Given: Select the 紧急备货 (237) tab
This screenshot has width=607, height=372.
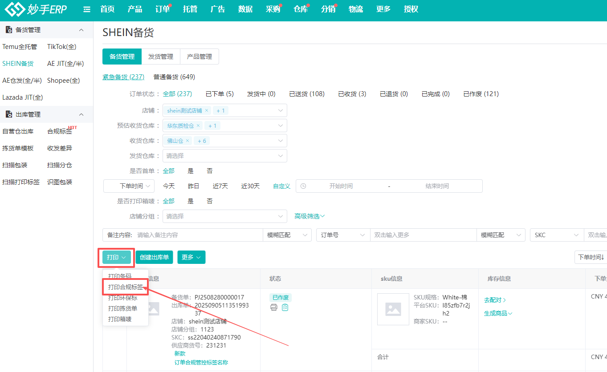Looking at the screenshot, I should pyautogui.click(x=123, y=77).
